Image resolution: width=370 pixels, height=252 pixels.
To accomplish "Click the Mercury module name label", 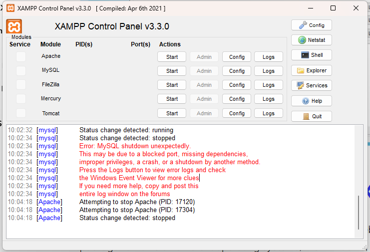I will pos(51,98).
